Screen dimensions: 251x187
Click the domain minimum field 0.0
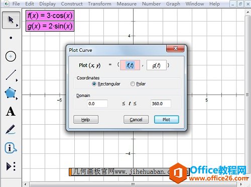click(x=97, y=104)
